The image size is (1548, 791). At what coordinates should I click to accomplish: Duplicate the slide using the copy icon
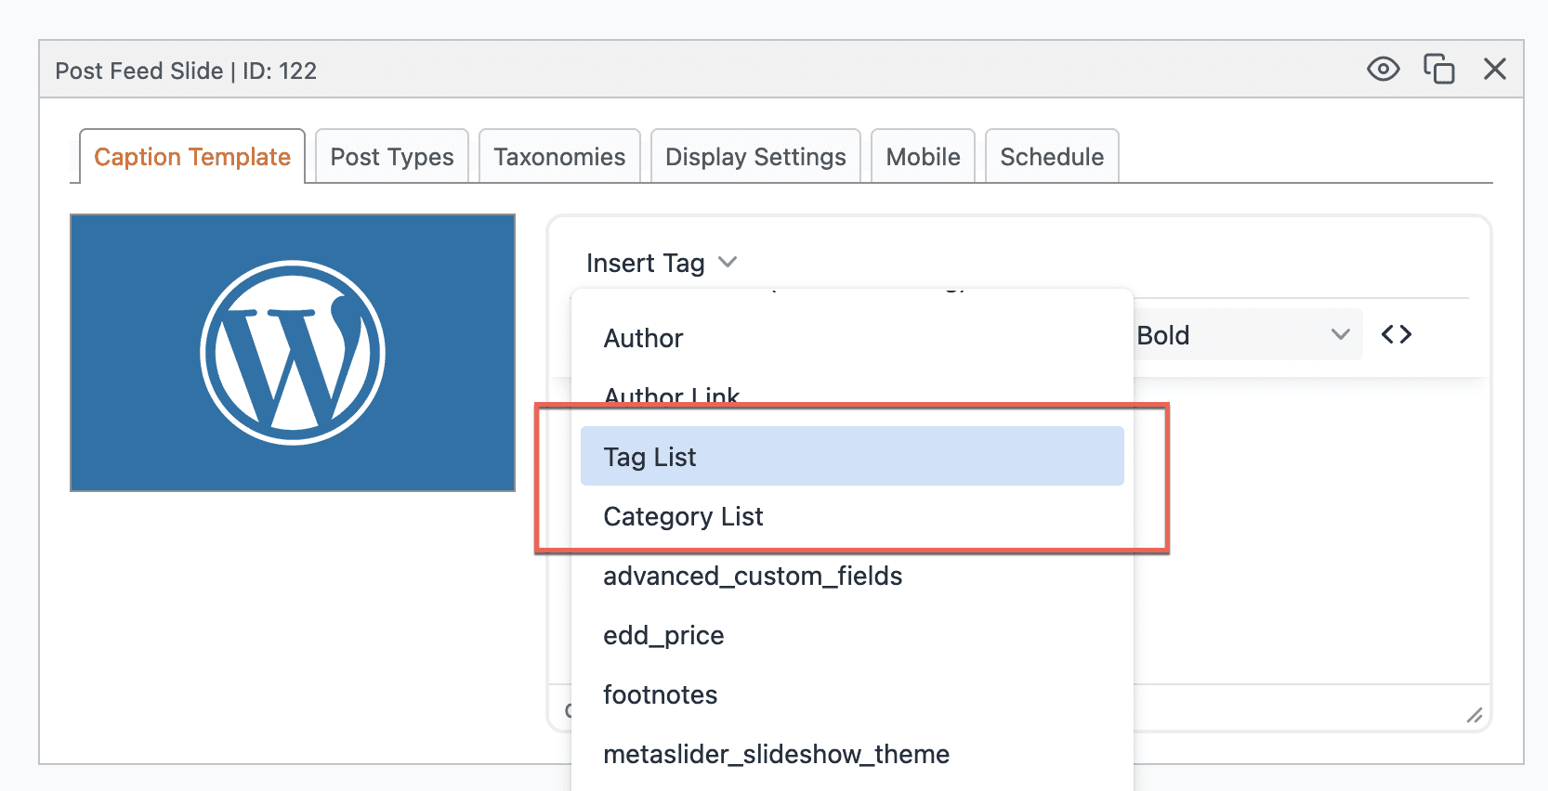[1438, 70]
